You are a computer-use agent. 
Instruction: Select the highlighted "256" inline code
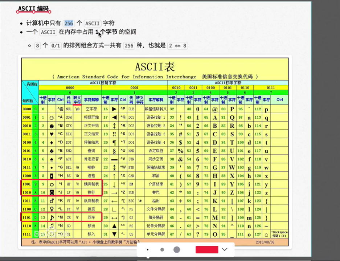coord(69,23)
